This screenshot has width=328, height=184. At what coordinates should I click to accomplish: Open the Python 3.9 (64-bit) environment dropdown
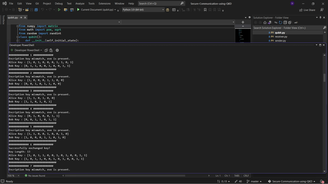pos(143,10)
